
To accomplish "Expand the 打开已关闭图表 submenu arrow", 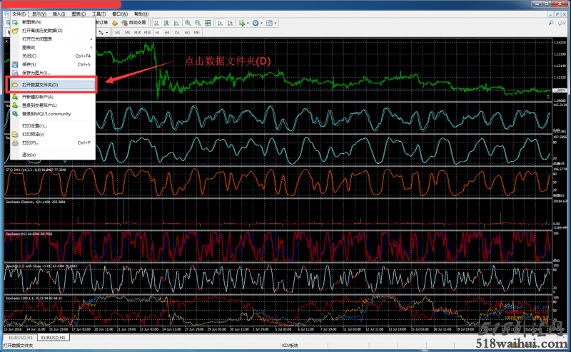I will point(90,39).
